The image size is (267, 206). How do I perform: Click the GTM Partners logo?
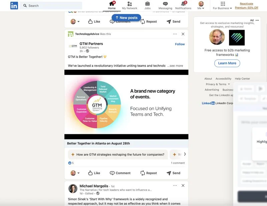click(x=73, y=46)
